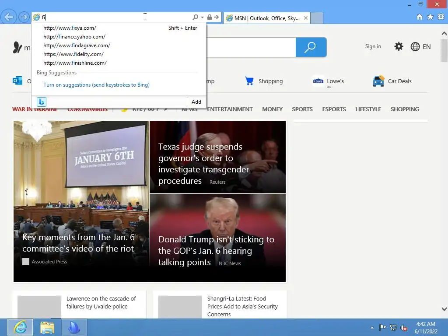Viewport: 448px width, 336px height.
Task: Open the Action Center flag icon
Action: (382, 327)
